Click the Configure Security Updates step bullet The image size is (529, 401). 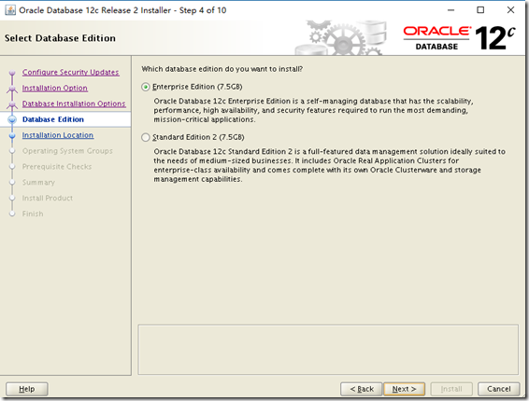[12, 73]
